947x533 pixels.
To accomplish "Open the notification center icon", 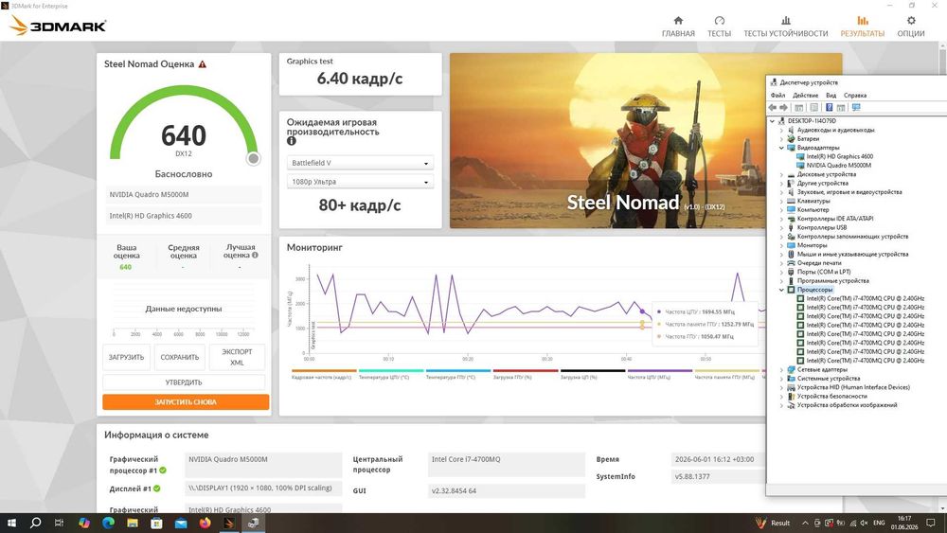I will pyautogui.click(x=931, y=523).
